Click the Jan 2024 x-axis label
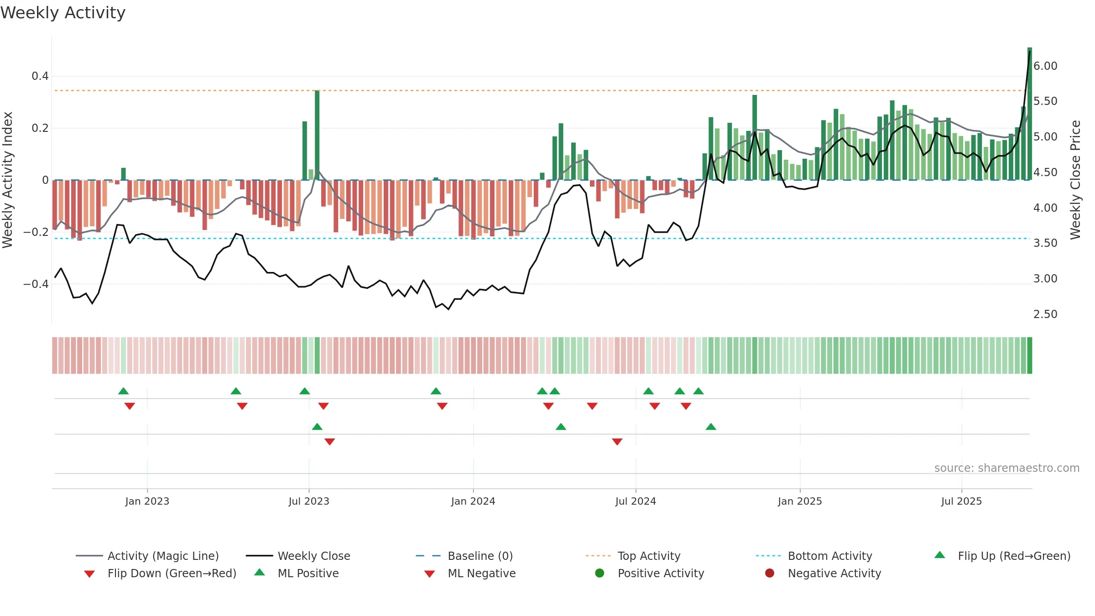The height and width of the screenshot is (616, 1095). point(473,501)
